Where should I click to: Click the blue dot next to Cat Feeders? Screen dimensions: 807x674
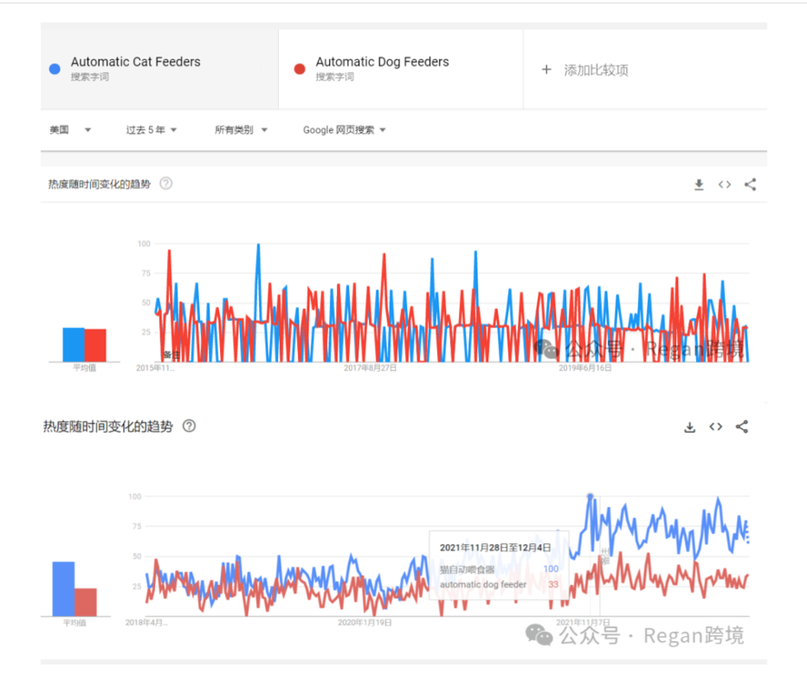pos(55,69)
